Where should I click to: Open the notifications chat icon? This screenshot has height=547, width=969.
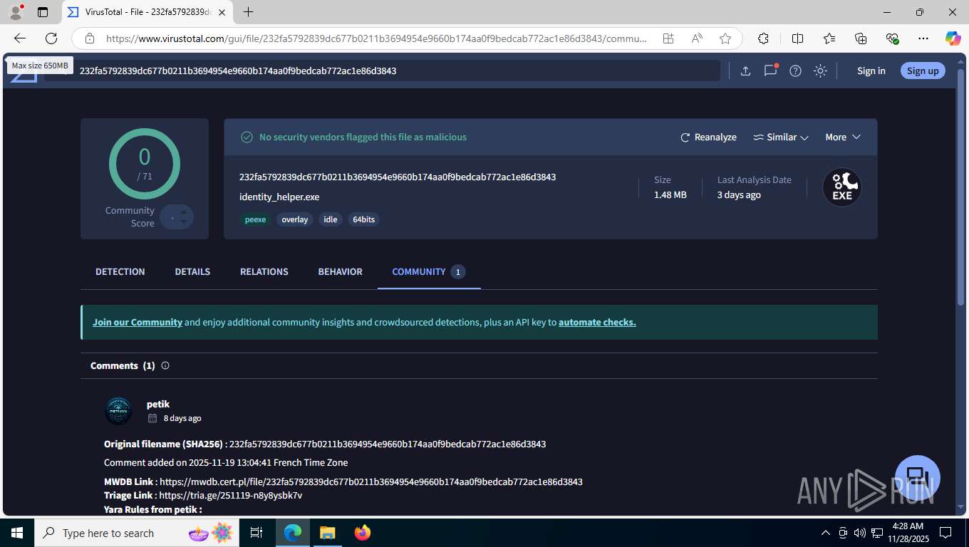coord(770,71)
